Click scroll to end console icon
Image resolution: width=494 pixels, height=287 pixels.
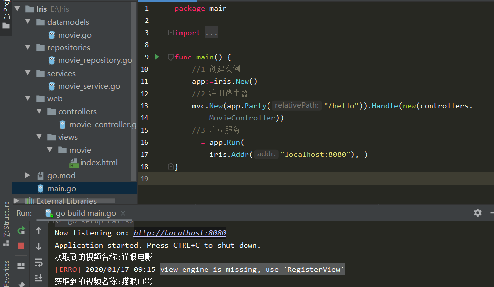[39, 278]
